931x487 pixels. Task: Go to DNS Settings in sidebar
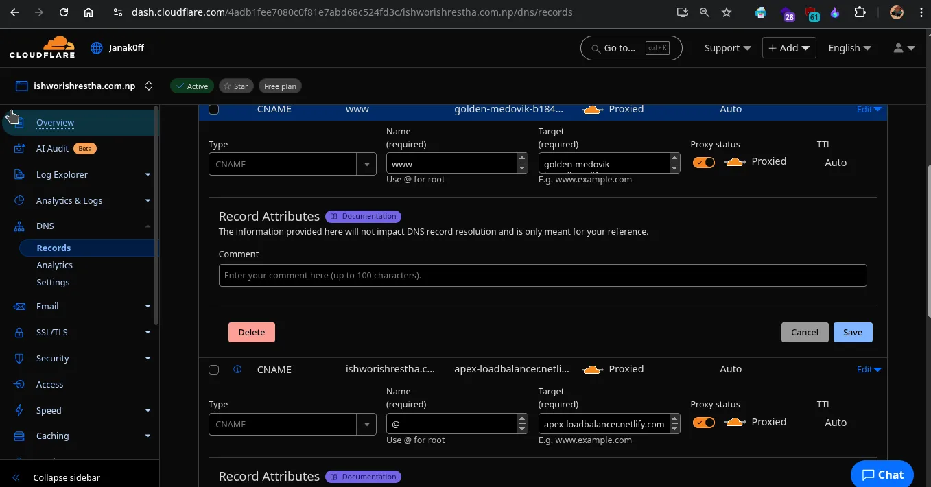pos(53,283)
